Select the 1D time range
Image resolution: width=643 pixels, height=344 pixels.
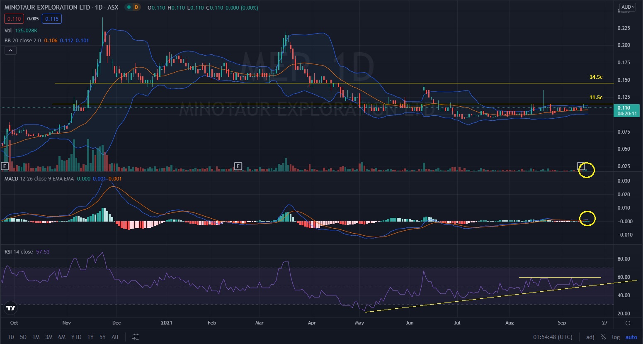click(11, 337)
